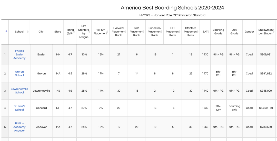Click the blue sort arrow in first column
Image resolution: width=277 pixels, height=141 pixels.
click(6, 31)
